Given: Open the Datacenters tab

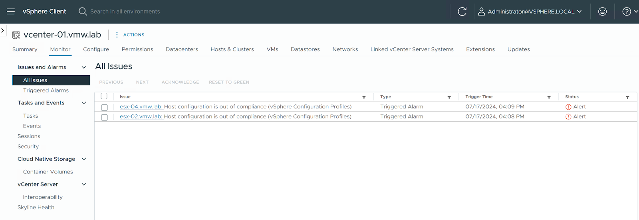Looking at the screenshot, I should (182, 49).
